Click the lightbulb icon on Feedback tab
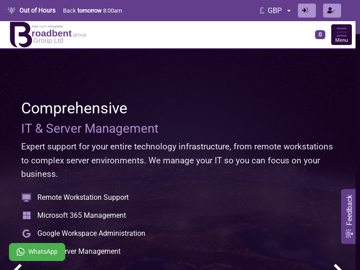 coord(349,233)
